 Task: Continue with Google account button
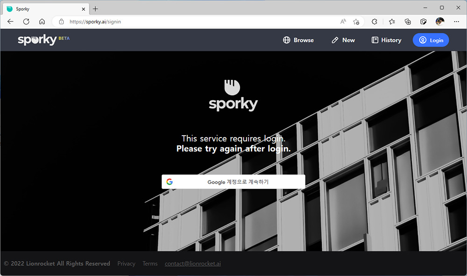point(233,182)
